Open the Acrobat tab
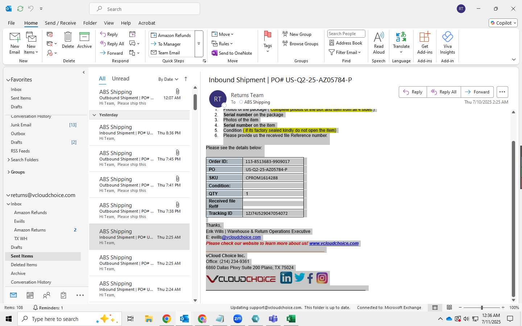Viewport: 522px width, 326px height. coord(147,23)
